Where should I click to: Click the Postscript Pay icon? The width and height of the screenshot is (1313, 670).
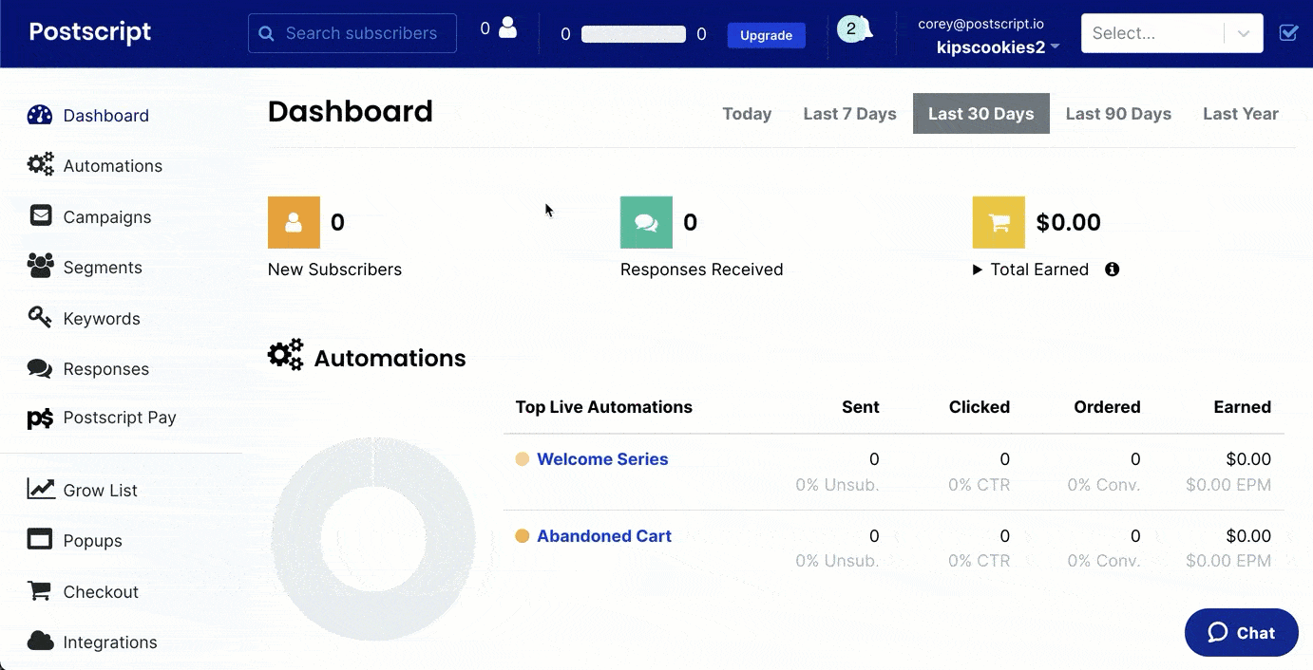(x=40, y=418)
